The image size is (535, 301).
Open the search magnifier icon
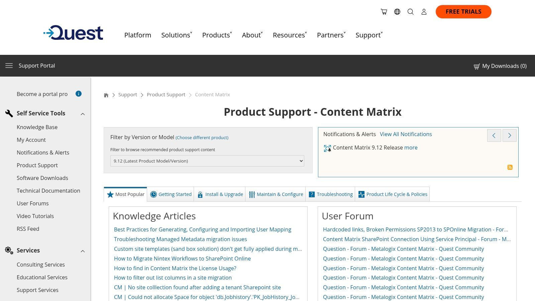pos(410,11)
